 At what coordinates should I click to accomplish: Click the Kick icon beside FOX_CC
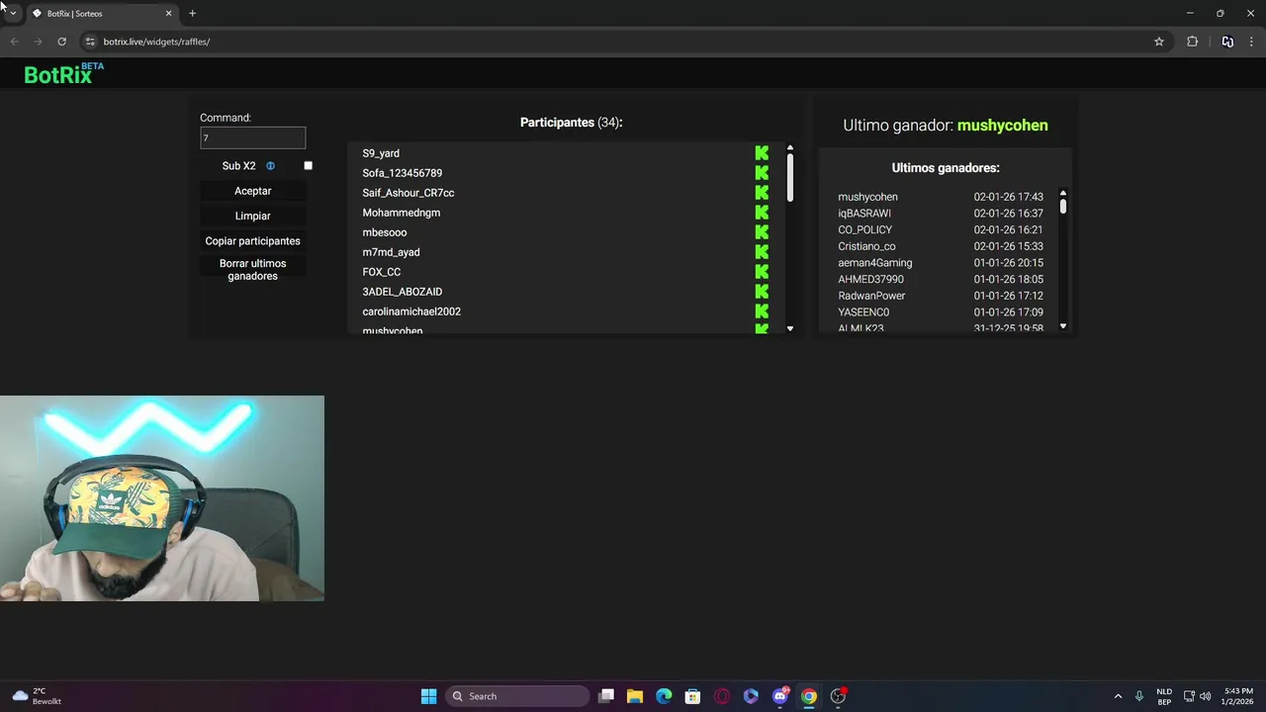tap(762, 272)
